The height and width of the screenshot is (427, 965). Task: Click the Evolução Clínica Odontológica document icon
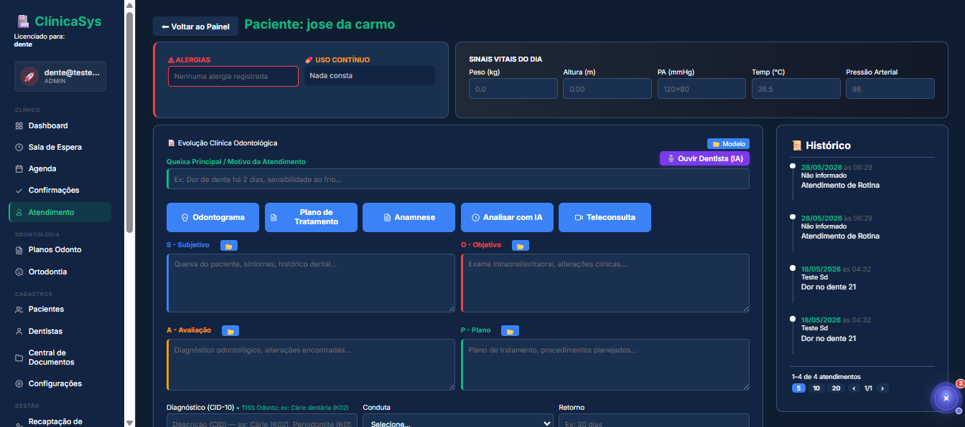171,143
